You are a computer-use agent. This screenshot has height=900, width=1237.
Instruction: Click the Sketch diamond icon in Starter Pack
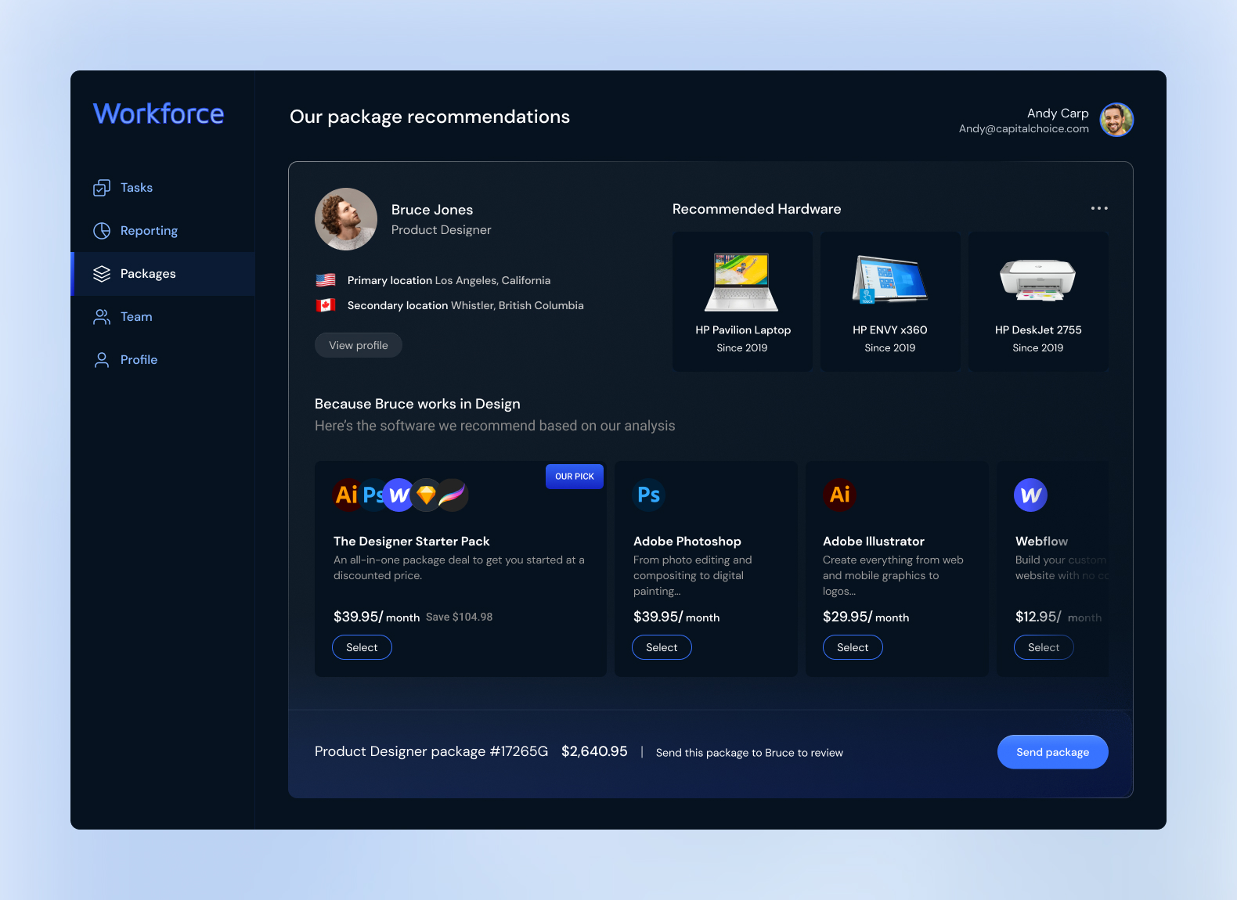coord(427,495)
